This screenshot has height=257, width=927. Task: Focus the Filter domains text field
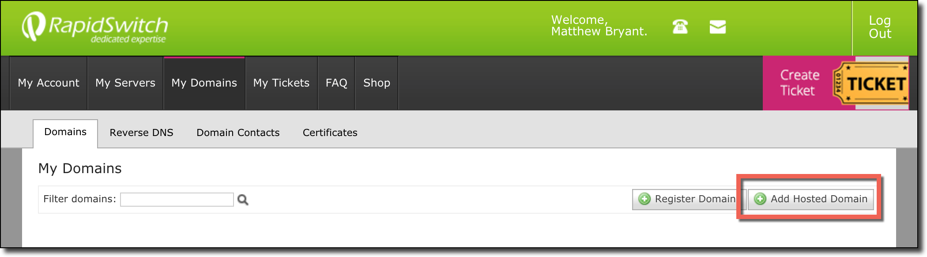(x=177, y=200)
